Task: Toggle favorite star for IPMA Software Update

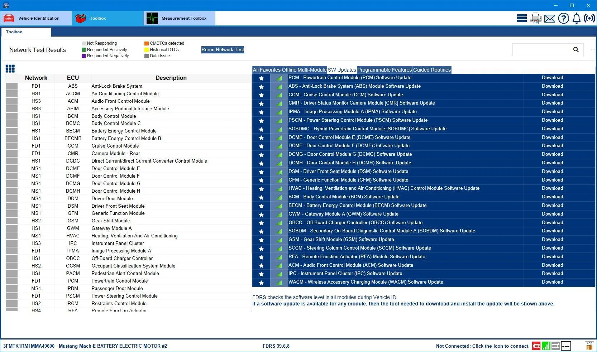Action: (x=261, y=112)
